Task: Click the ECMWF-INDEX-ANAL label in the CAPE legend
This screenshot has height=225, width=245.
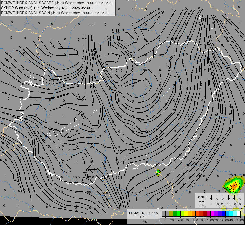Action: click(x=144, y=213)
